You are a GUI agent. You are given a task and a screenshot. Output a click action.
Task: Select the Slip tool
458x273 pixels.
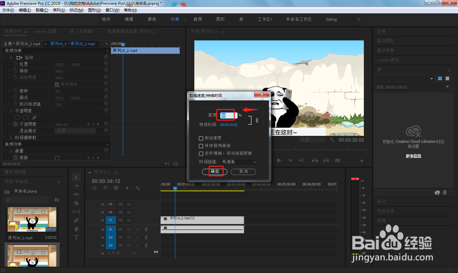(x=76, y=212)
